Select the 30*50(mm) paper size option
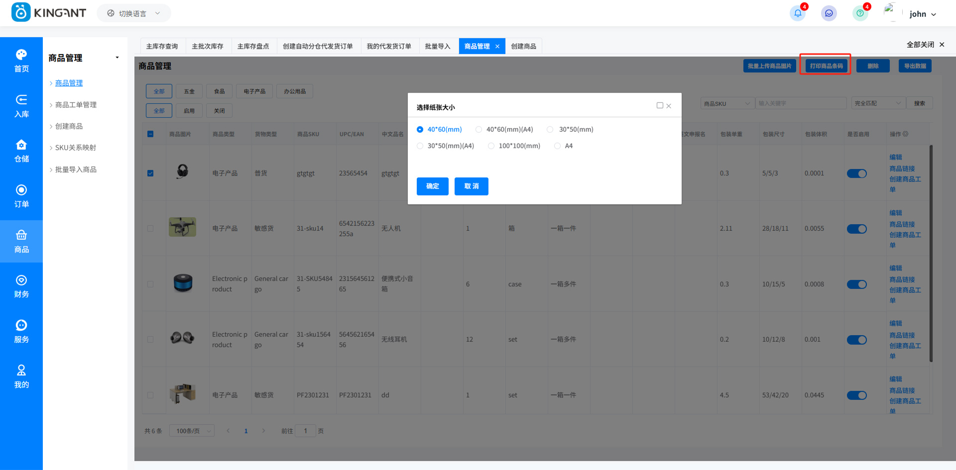Image resolution: width=956 pixels, height=470 pixels. (x=550, y=129)
